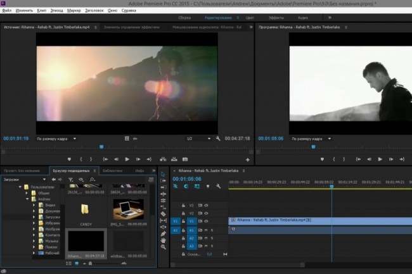Click Insert button in source monitor
The height and width of the screenshot is (274, 412).
(163, 159)
